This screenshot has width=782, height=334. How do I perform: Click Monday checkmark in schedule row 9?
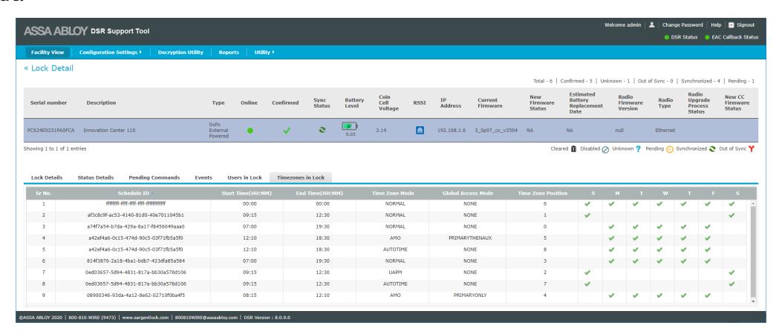click(611, 295)
